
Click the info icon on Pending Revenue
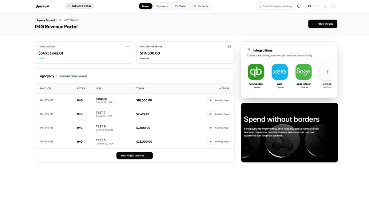click(x=229, y=47)
